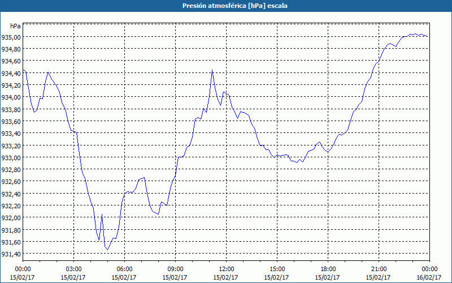Image resolution: width=452 pixels, height=283 pixels.
Task: Select the 933,80 axis value
Action: (11, 109)
